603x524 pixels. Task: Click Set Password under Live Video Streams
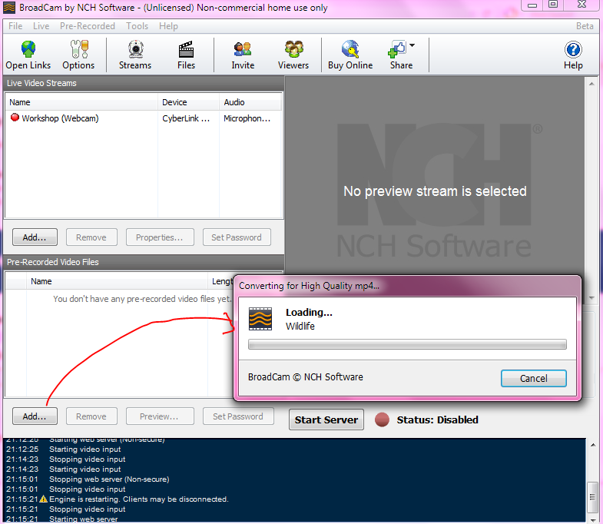click(x=237, y=237)
